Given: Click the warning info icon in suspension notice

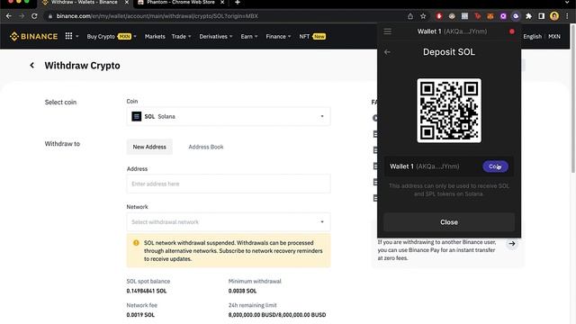Looking at the screenshot, I should coord(136,243).
